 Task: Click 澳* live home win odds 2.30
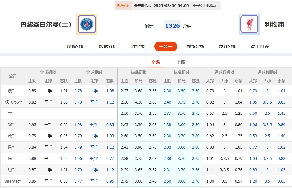pyautogui.click(x=168, y=91)
